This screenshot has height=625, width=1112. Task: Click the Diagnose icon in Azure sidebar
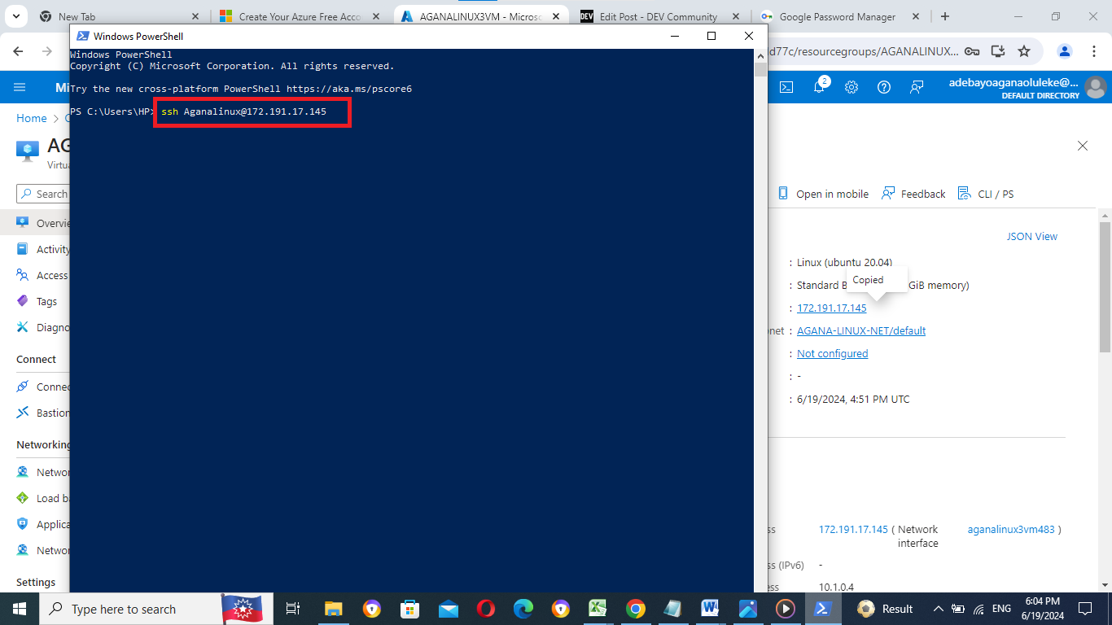point(23,327)
